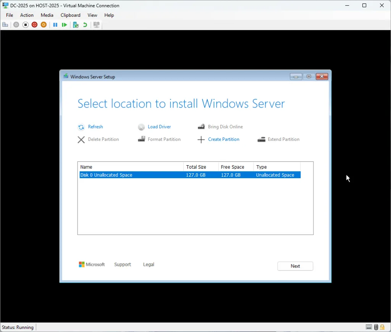Pause the virtual machine
This screenshot has width=391, height=332.
tap(55, 25)
